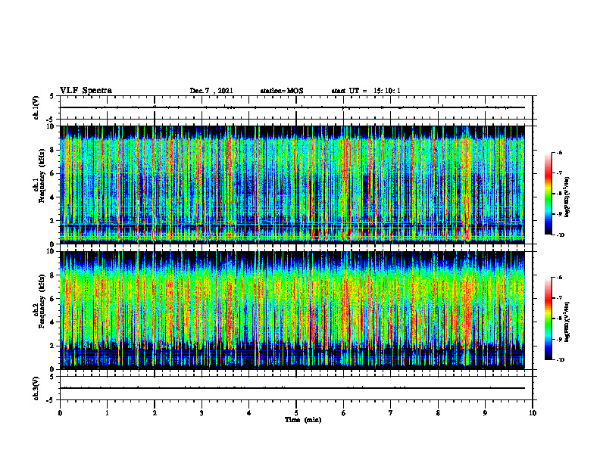Click the "Time (min)" x-axis label
The width and height of the screenshot is (600, 463).
303,420
